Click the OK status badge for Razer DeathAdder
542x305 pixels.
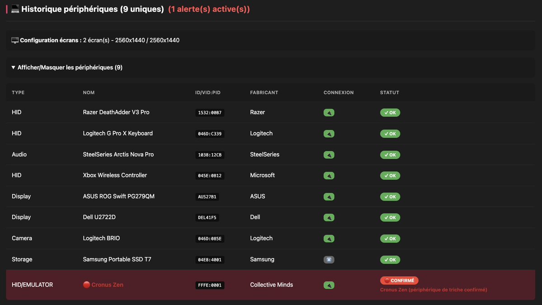390,113
